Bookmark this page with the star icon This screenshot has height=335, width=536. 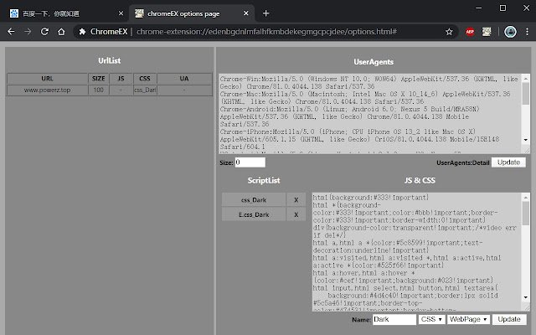(x=449, y=32)
